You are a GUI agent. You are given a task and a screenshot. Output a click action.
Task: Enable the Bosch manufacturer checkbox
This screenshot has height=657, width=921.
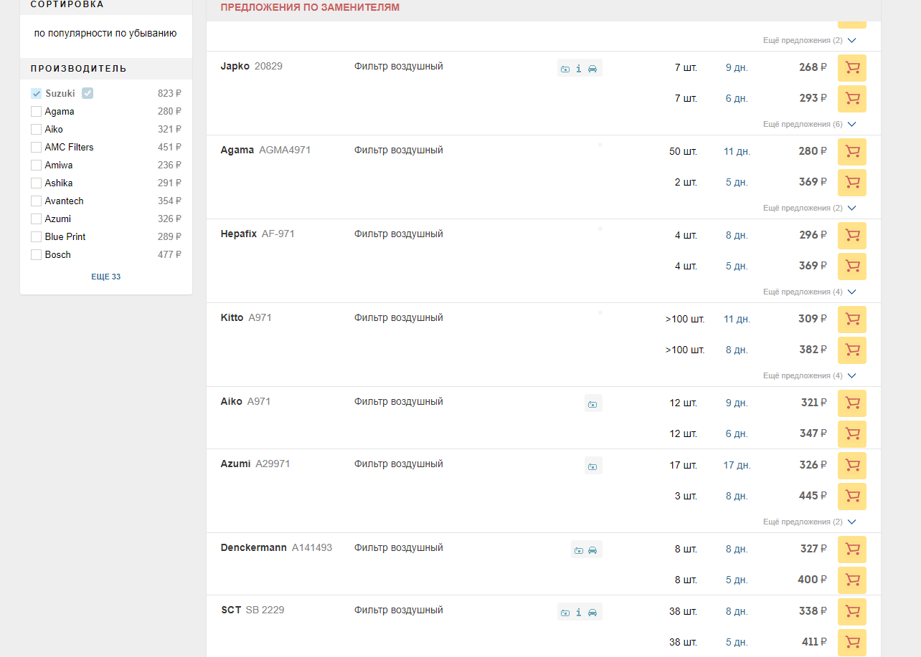tap(36, 255)
